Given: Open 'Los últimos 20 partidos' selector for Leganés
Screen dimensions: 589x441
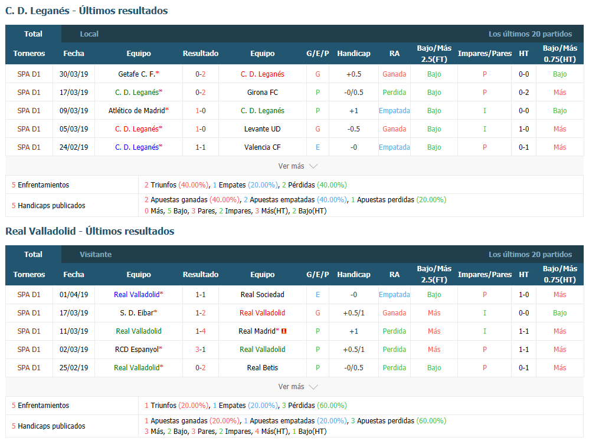Looking at the screenshot, I should tap(530, 34).
